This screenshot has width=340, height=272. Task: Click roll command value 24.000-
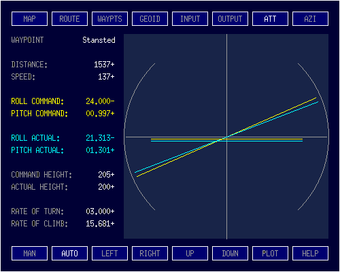coord(100,101)
